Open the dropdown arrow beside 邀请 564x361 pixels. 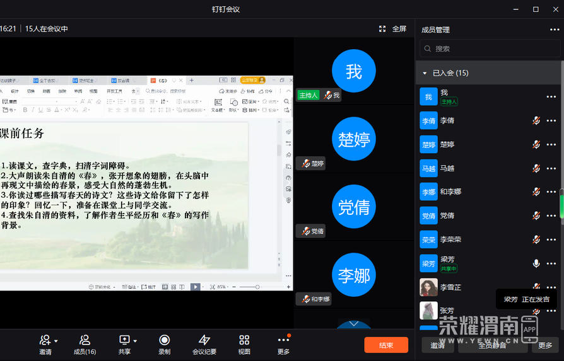point(56,341)
